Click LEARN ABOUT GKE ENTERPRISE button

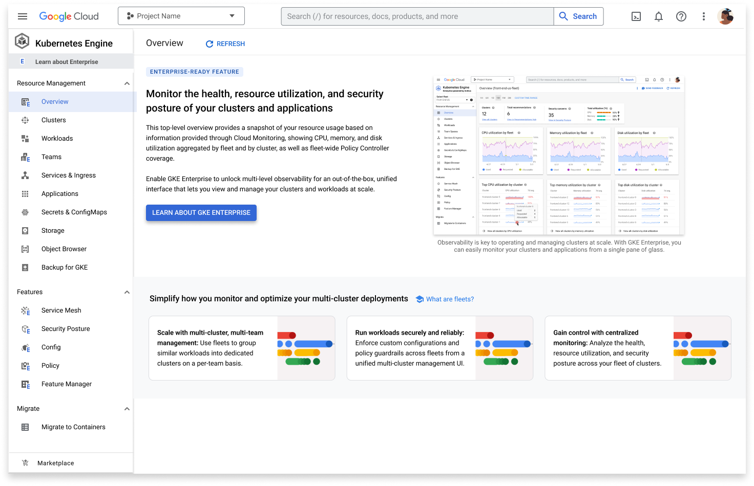[x=201, y=213]
